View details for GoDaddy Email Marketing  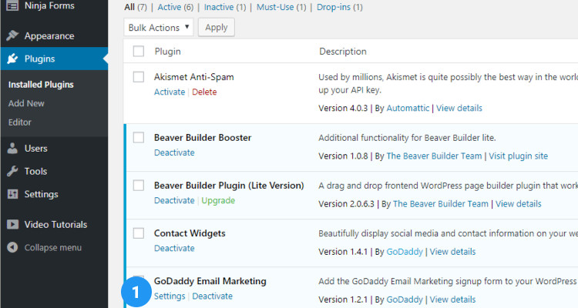pos(452,300)
